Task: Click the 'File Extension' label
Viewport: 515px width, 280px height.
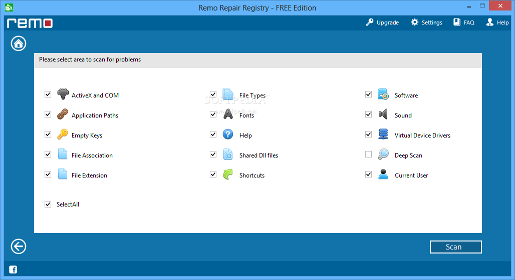Action: coord(89,175)
